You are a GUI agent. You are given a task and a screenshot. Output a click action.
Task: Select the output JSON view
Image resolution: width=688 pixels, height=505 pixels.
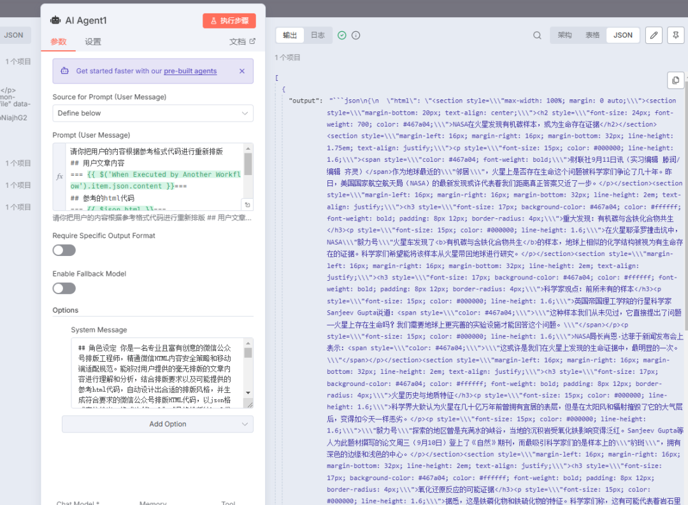tap(622, 35)
